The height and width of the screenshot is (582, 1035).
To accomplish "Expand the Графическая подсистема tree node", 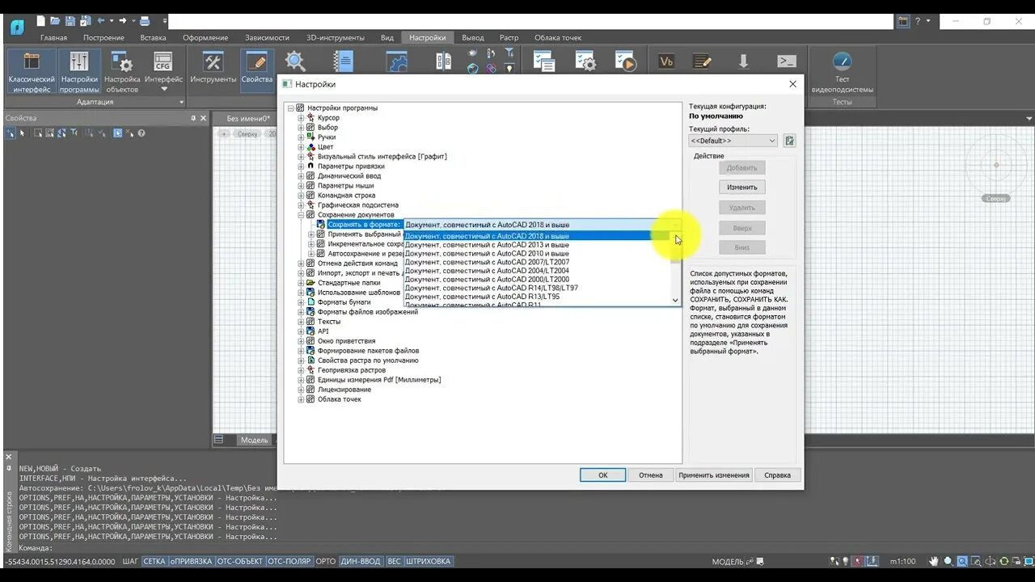I will click(x=301, y=205).
